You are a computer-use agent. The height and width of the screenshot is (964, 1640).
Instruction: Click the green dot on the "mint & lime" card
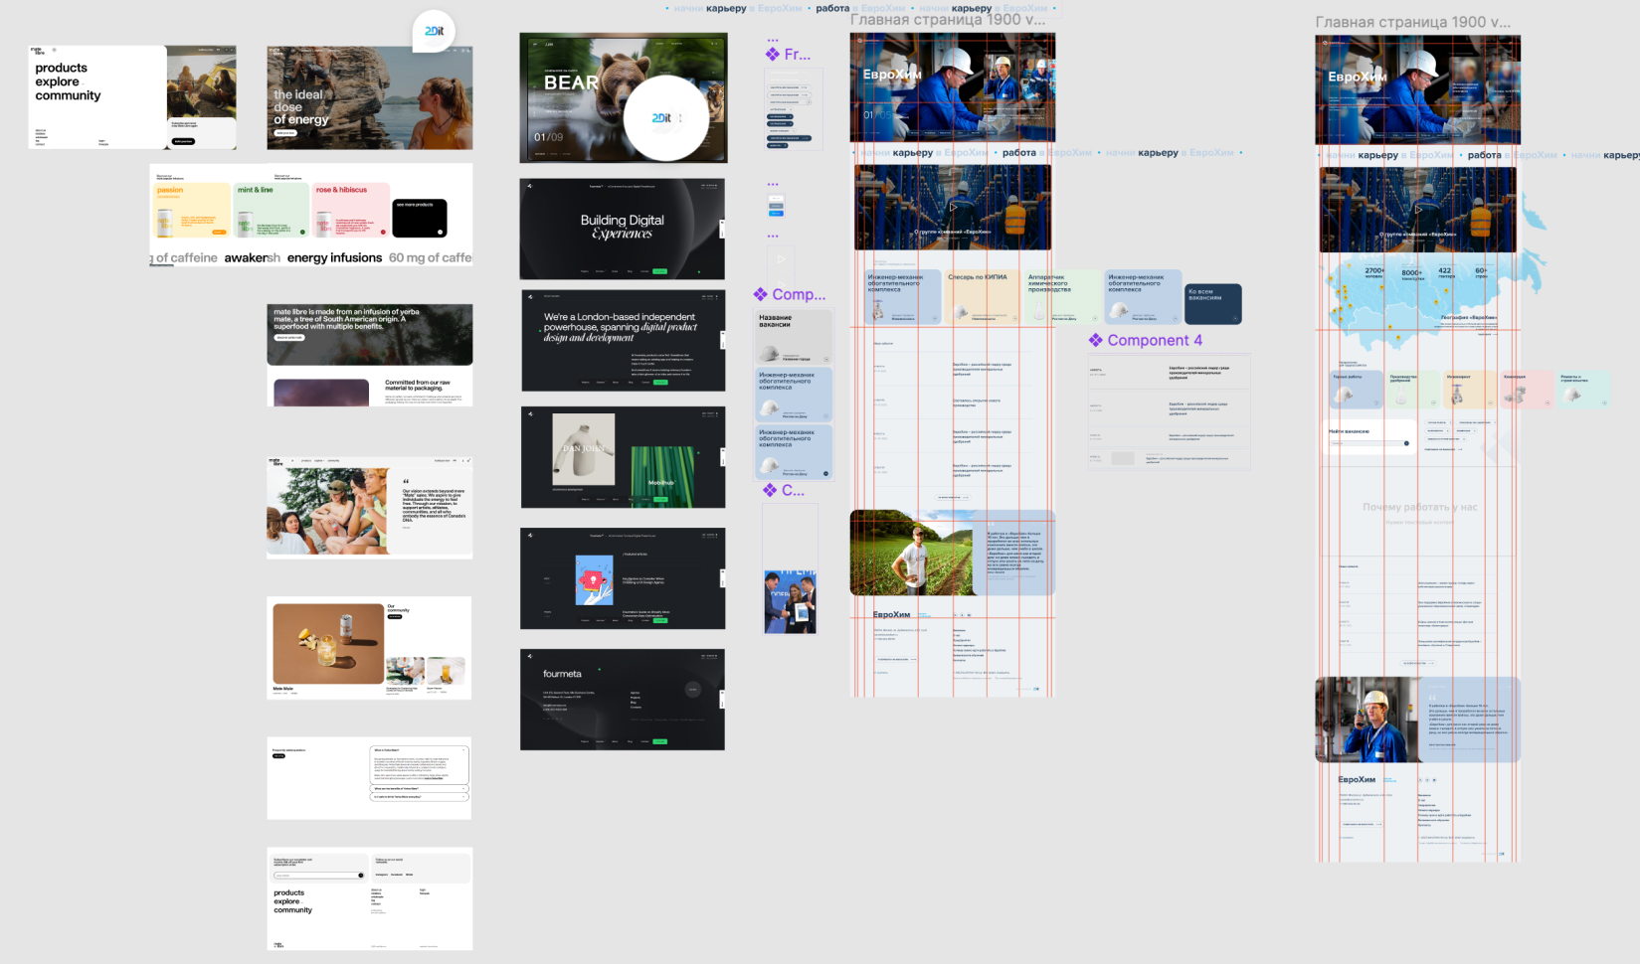303,232
